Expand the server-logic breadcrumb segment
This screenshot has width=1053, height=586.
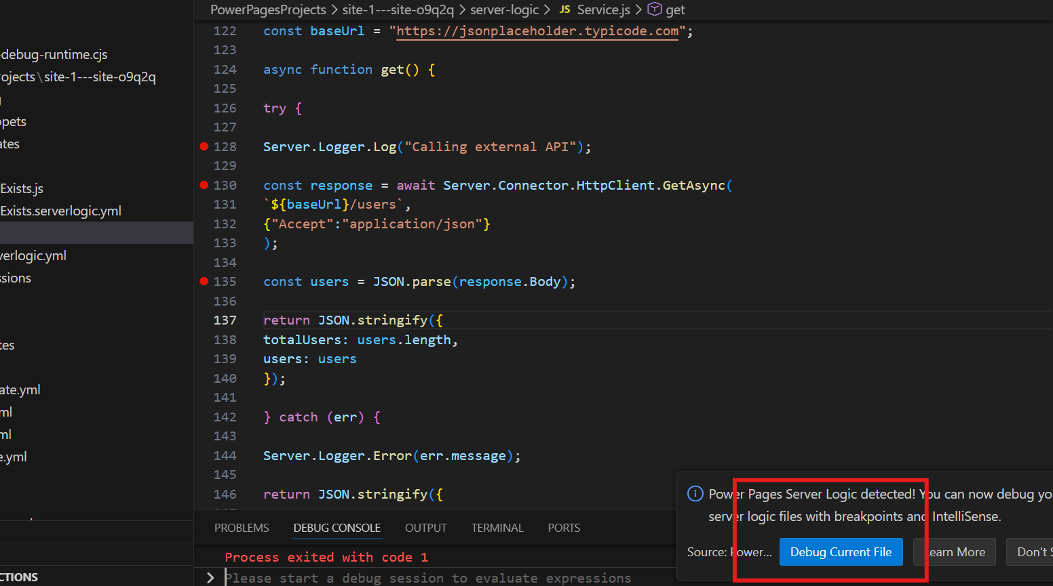(504, 9)
